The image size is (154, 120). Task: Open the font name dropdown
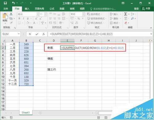tap(38, 14)
